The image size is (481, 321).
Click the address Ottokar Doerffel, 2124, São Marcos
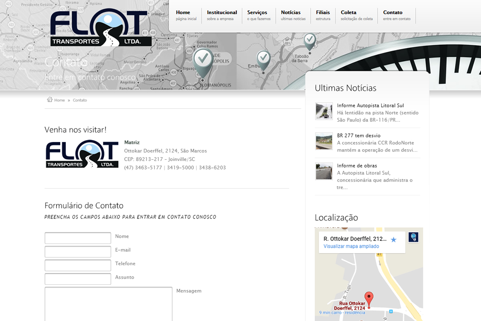pos(165,151)
